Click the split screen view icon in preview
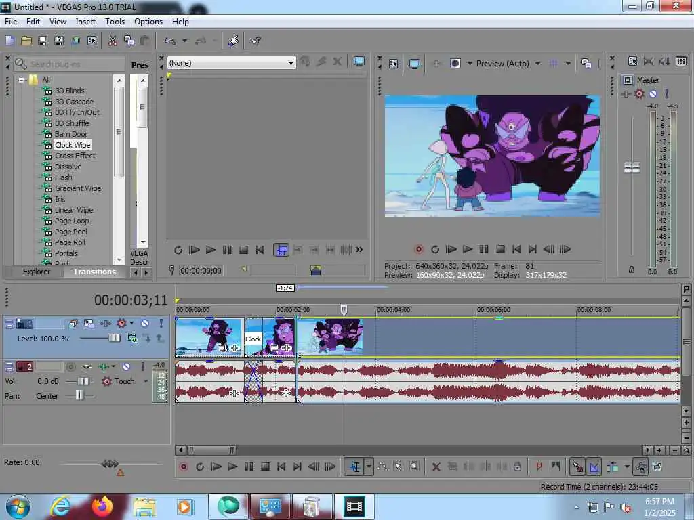Screen dimensions: 694x520 pyautogui.click(x=455, y=63)
